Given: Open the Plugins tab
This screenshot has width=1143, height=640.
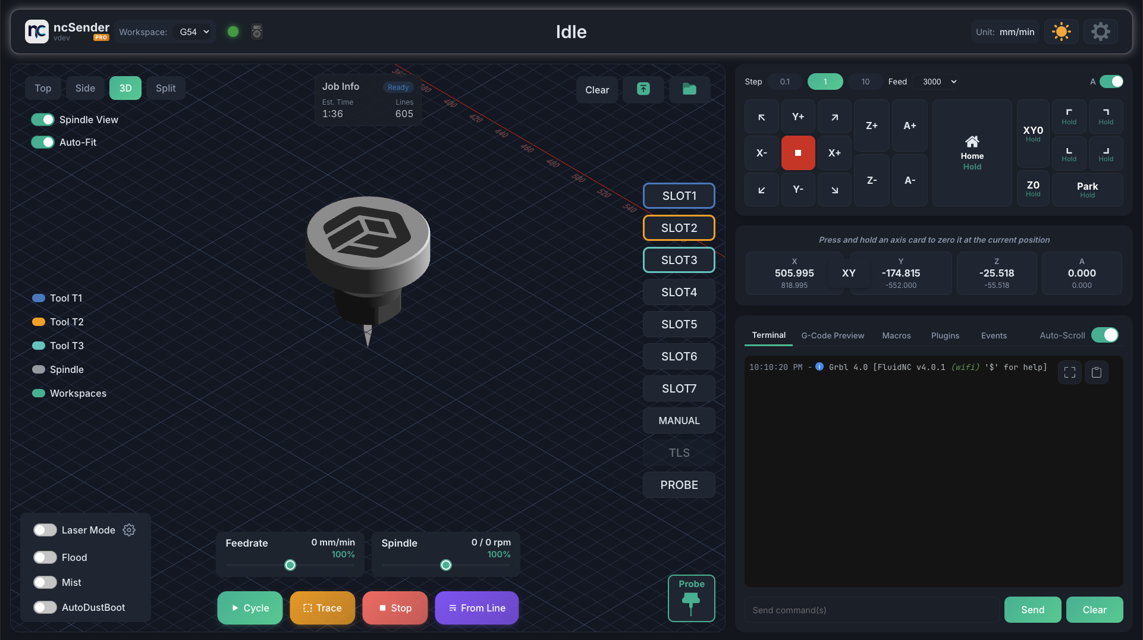Looking at the screenshot, I should pyautogui.click(x=945, y=335).
